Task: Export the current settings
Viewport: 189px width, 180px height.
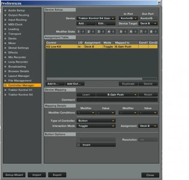Action: pos(57,175)
